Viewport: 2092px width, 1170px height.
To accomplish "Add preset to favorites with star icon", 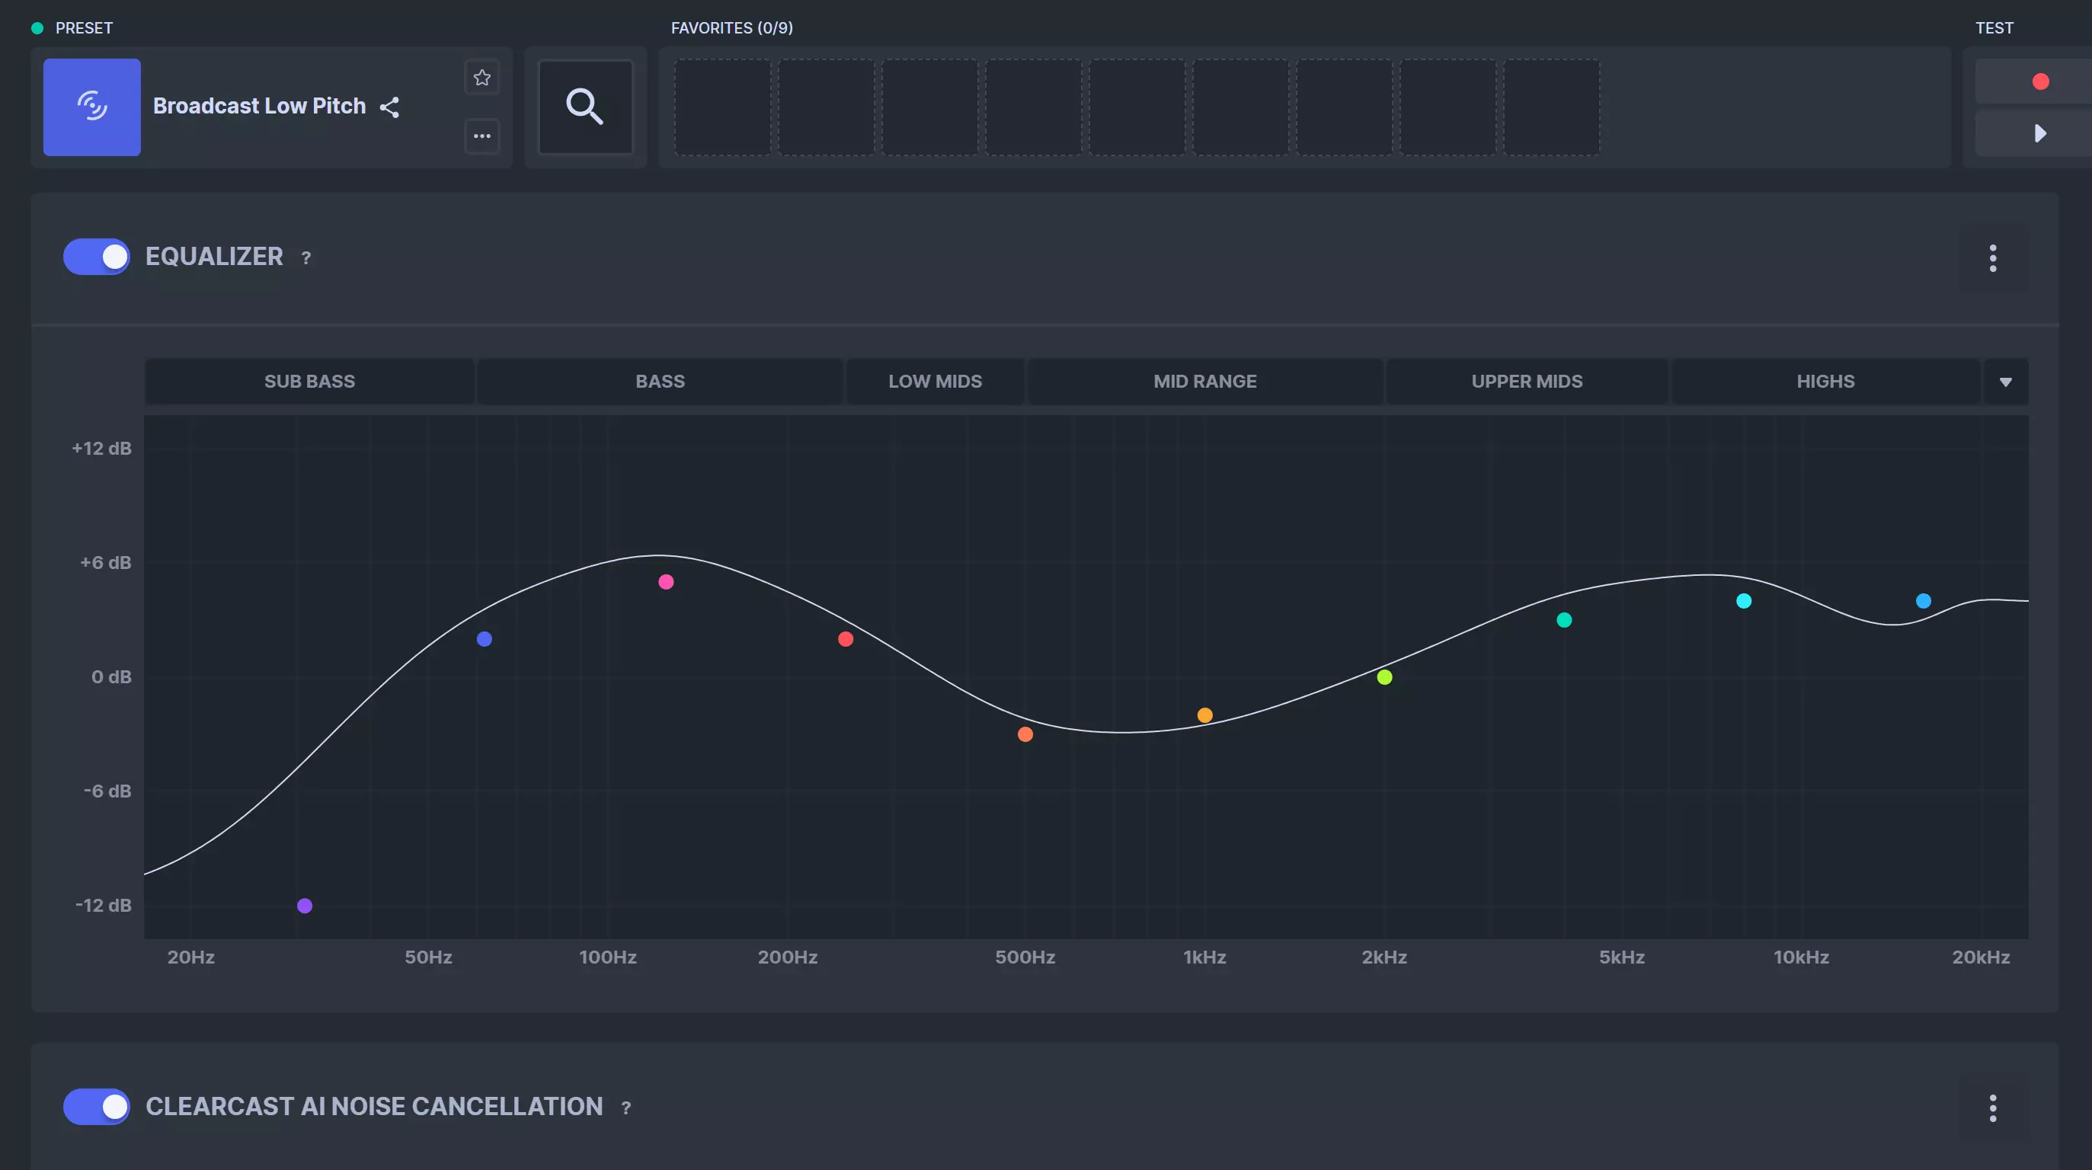I will coord(482,78).
